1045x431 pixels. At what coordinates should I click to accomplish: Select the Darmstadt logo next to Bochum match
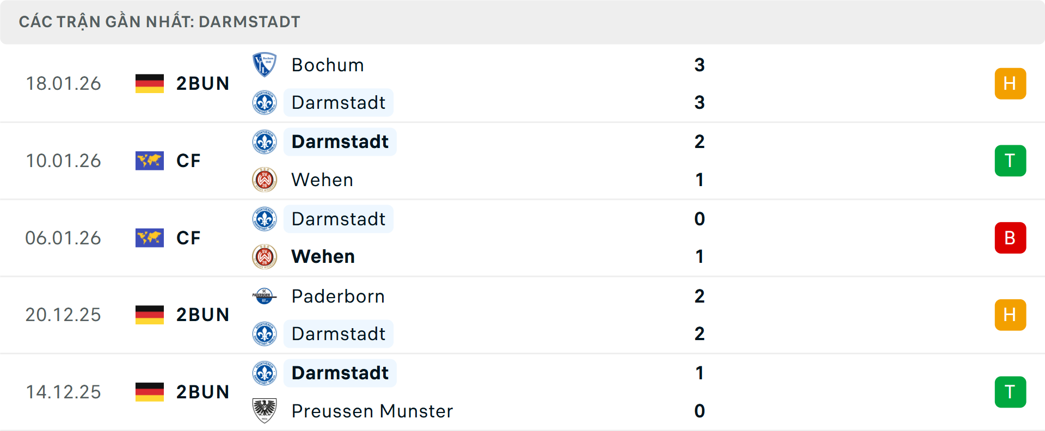(265, 102)
